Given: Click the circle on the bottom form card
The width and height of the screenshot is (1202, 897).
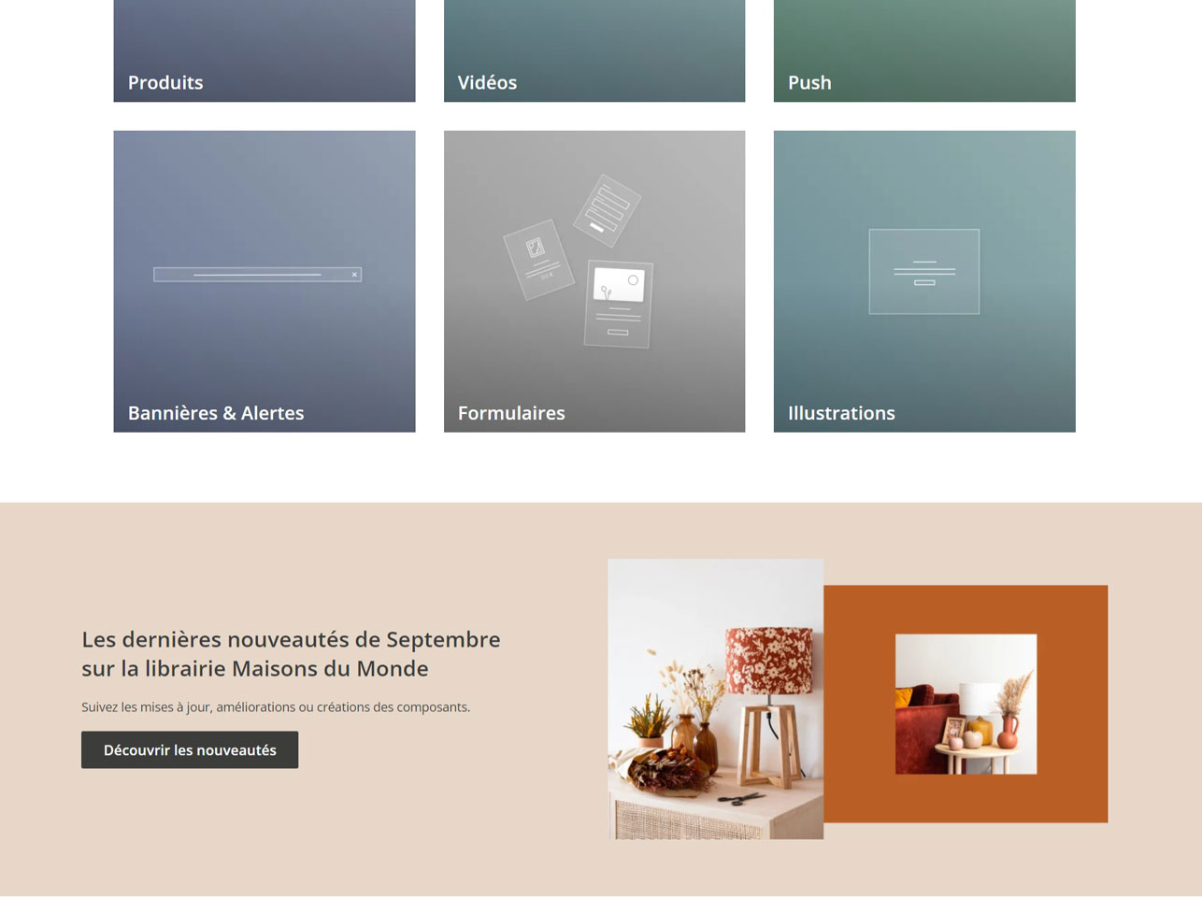Looking at the screenshot, I should coord(633,280).
